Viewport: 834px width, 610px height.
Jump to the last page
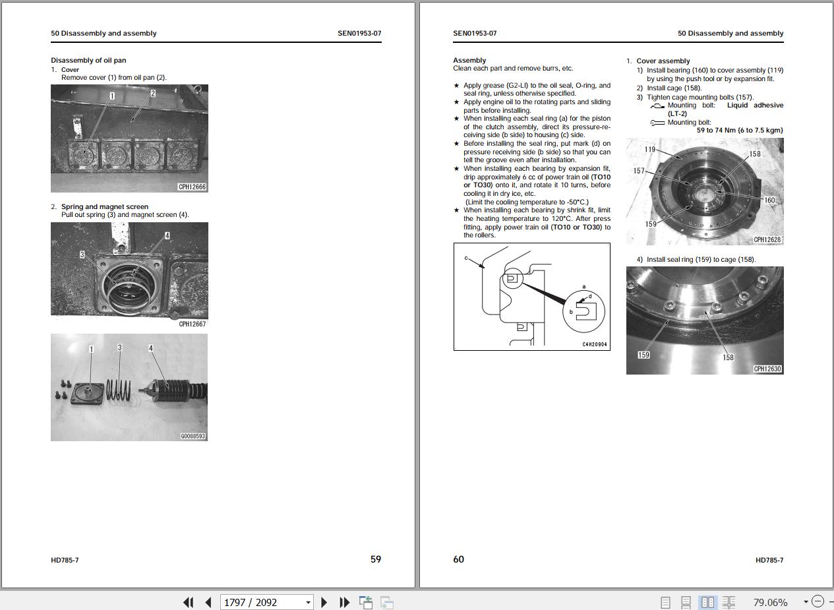coord(344,602)
